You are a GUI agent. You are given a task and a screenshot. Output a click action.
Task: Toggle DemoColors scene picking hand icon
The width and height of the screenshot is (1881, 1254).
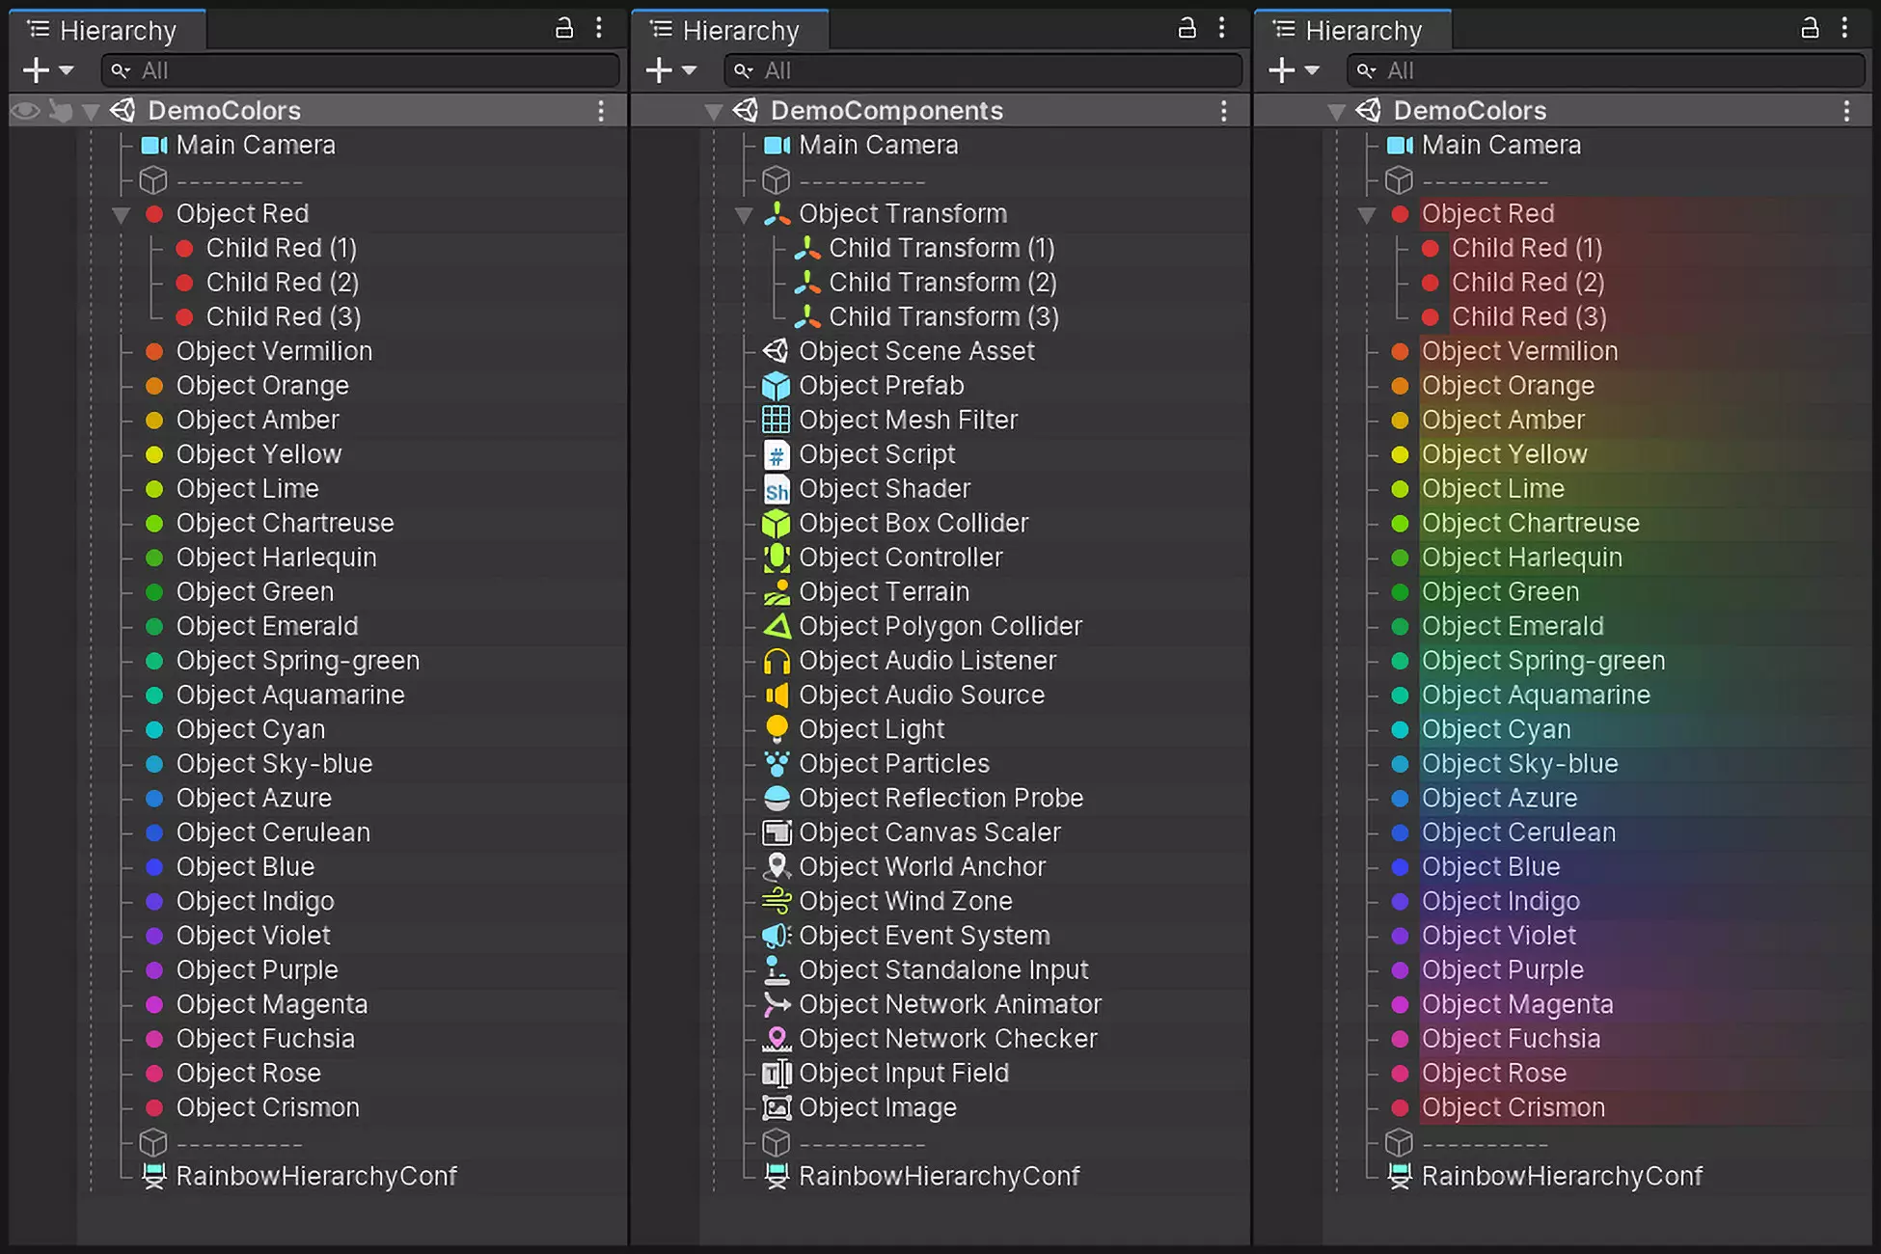(61, 111)
